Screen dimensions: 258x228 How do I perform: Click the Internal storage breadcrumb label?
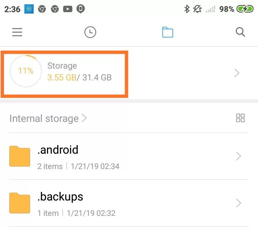click(x=44, y=119)
